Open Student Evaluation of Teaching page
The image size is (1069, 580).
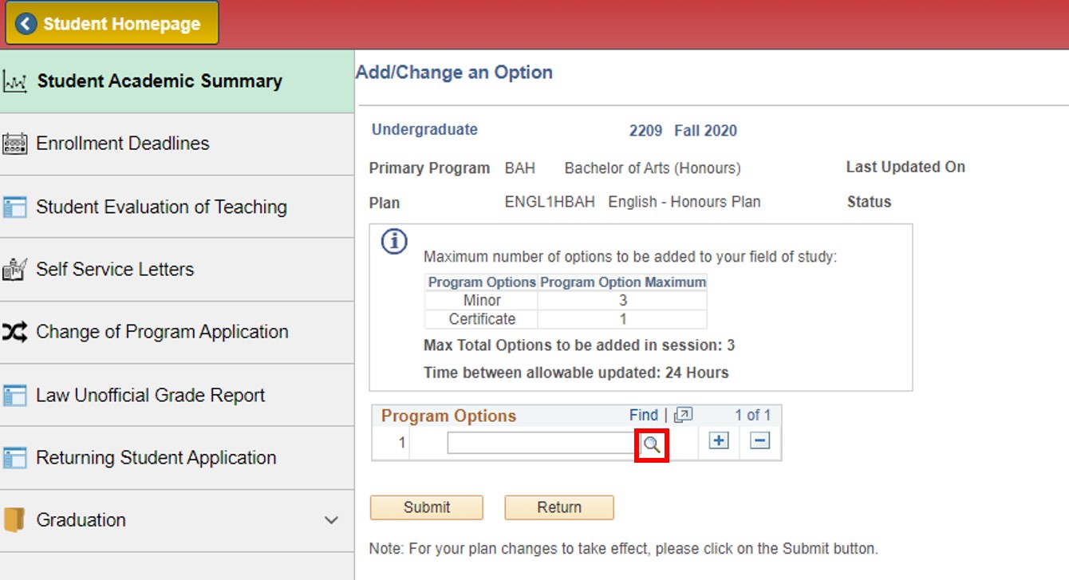161,206
